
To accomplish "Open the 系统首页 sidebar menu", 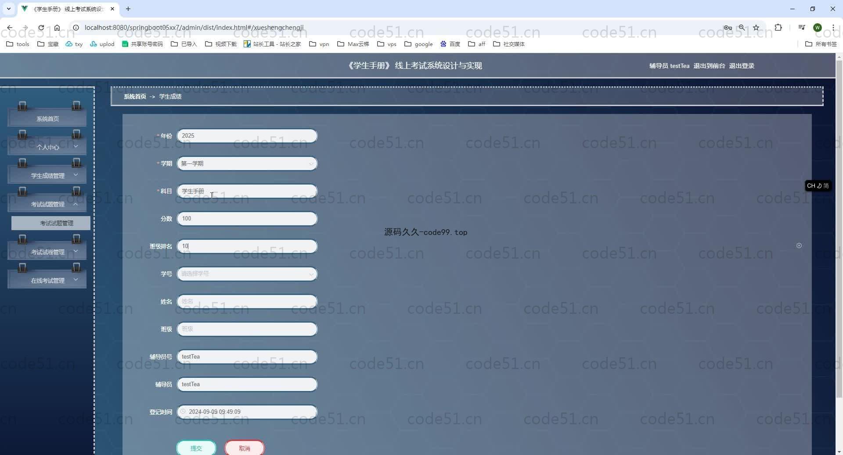I will [x=47, y=119].
